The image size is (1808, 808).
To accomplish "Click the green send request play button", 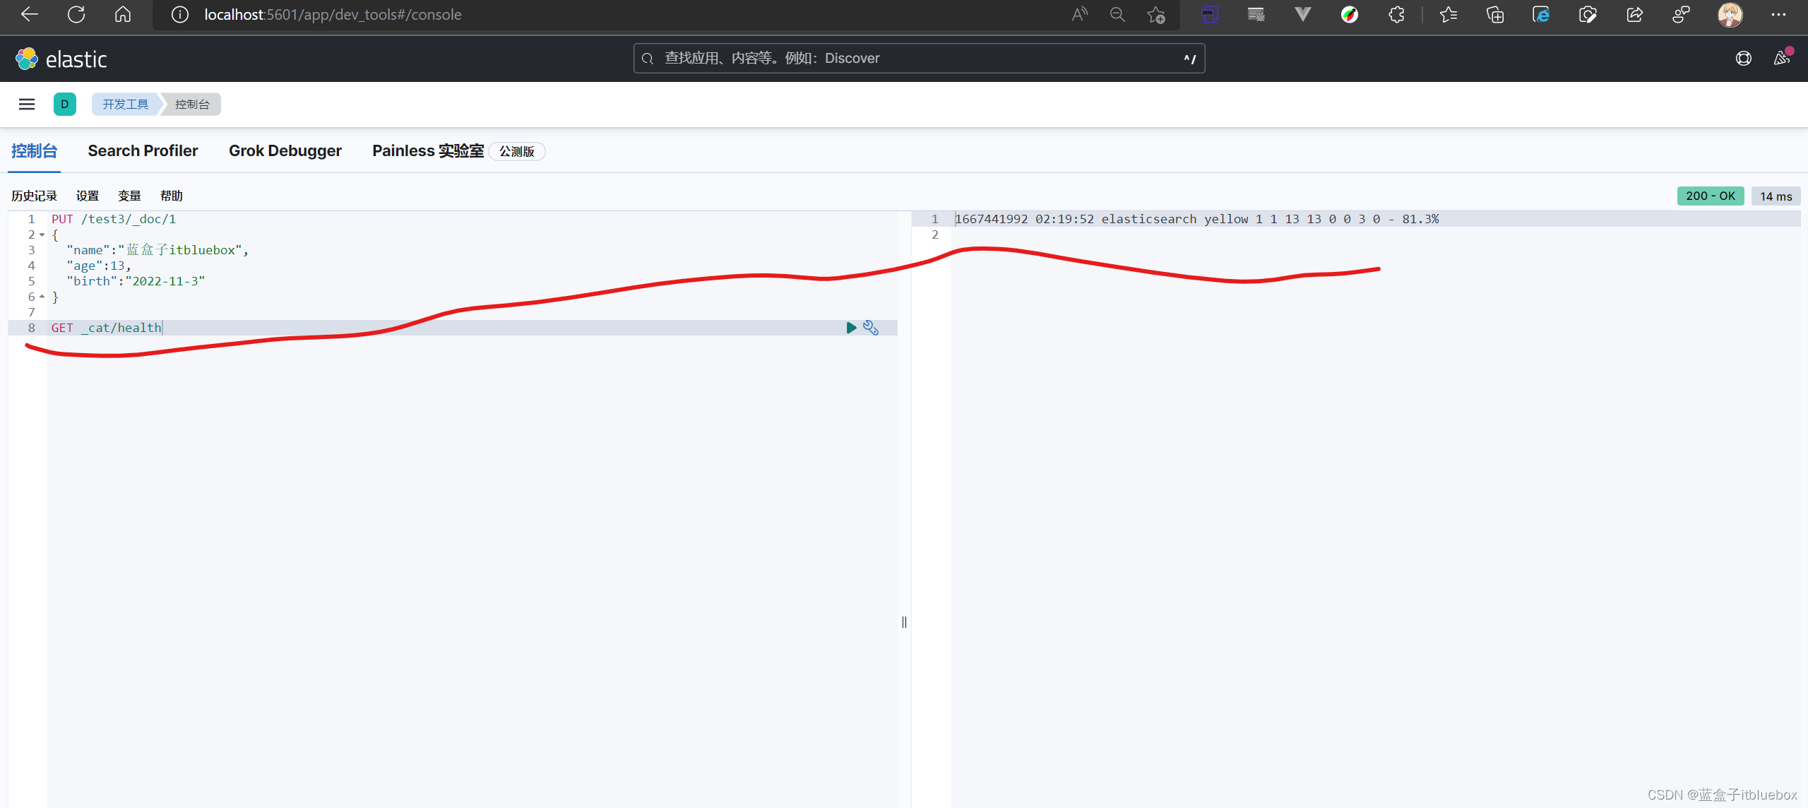I will [x=851, y=328].
